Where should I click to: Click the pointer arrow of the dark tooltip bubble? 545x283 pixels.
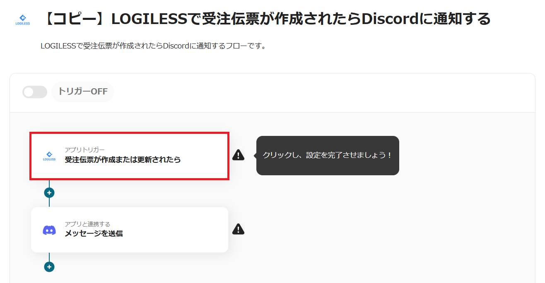[x=254, y=155]
